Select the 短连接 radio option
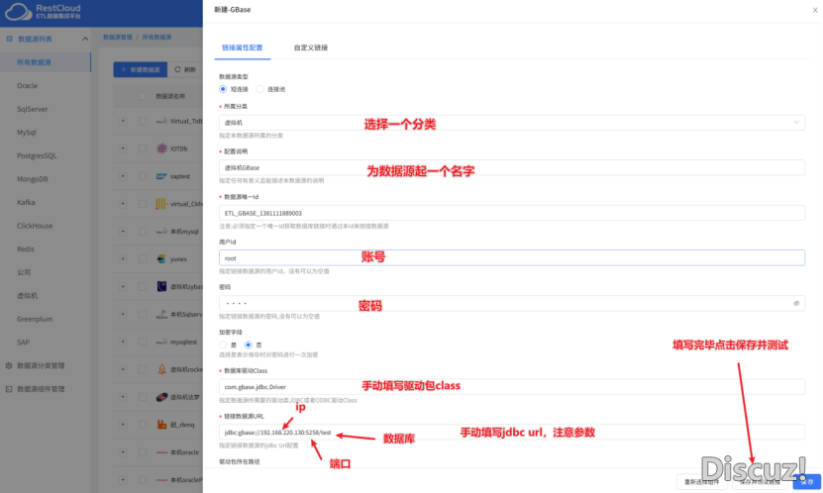823x493 pixels. pos(223,89)
